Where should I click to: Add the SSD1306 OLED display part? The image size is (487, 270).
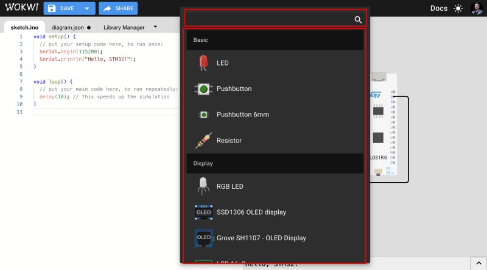point(275,212)
